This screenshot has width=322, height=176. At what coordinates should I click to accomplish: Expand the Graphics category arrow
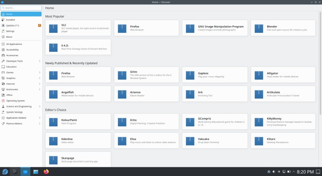[39, 78]
